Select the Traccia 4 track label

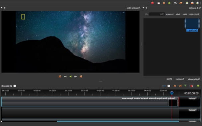point(192,99)
